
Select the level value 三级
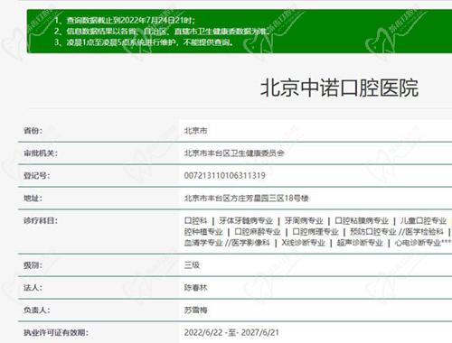click(x=192, y=265)
